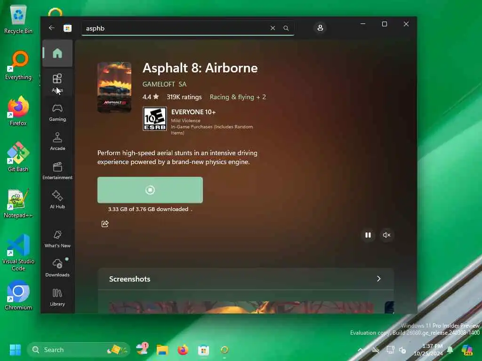482x361 pixels.
Task: Open the Firefox desktop shortcut
Action: [18, 111]
